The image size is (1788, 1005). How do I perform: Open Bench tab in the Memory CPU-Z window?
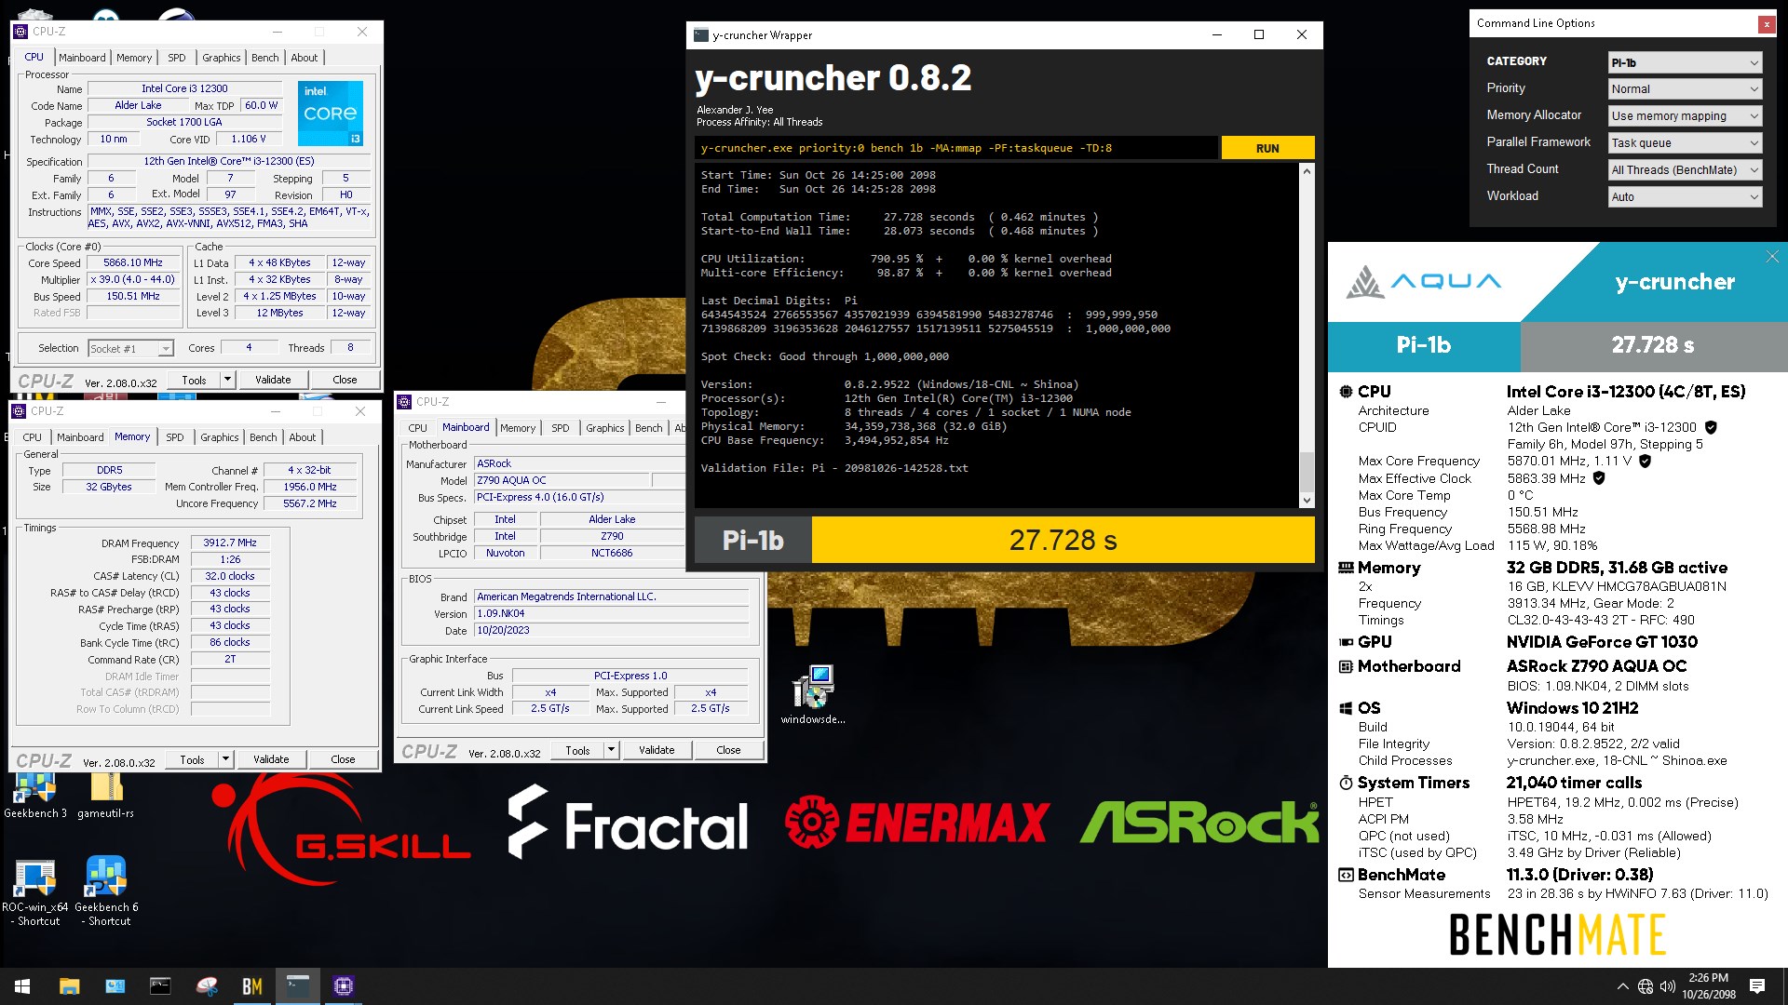[264, 437]
